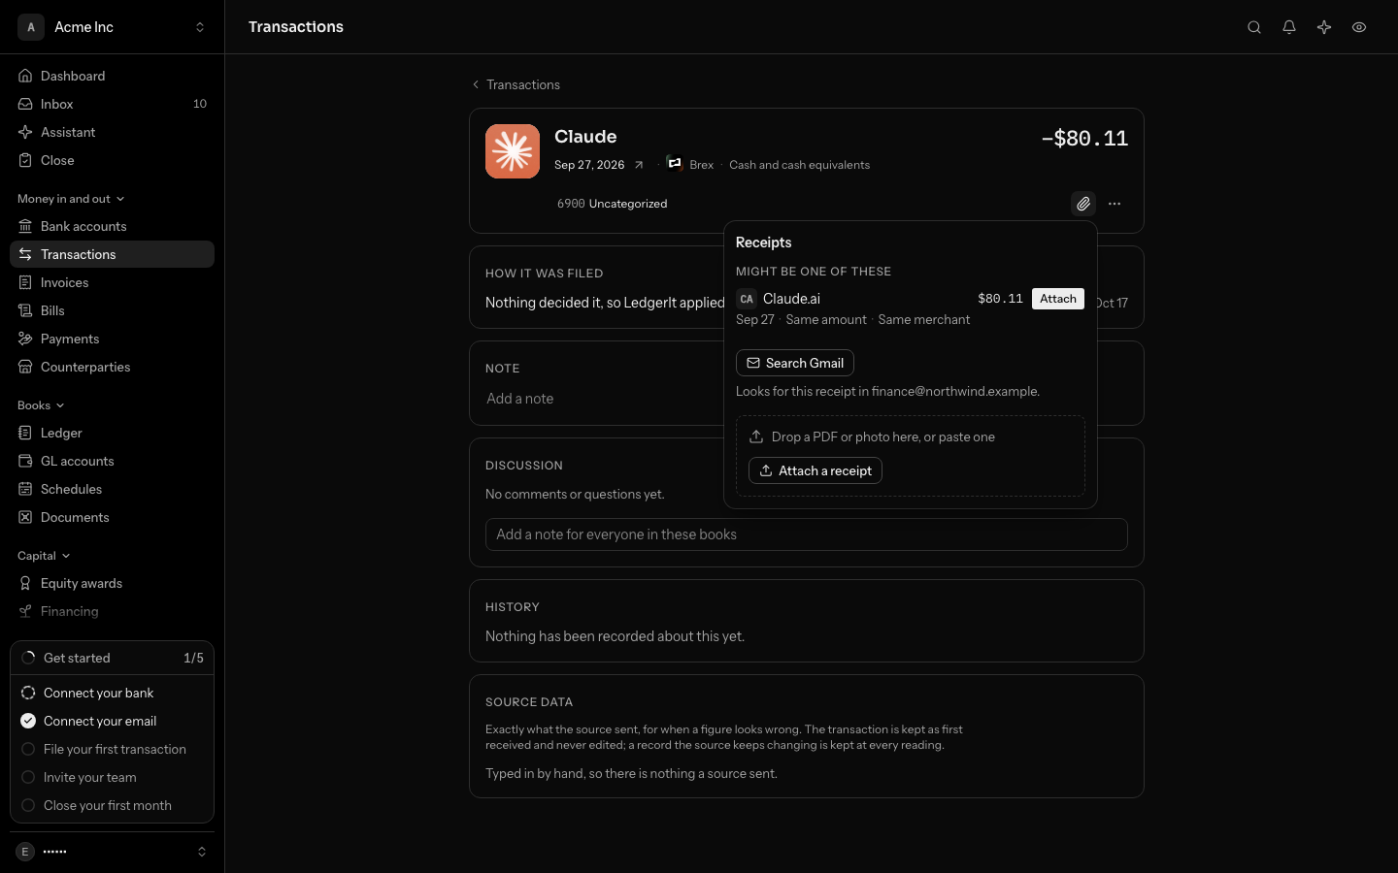Click the Bills icon in sidebar
Screen dimensions: 1398x873
(25, 310)
